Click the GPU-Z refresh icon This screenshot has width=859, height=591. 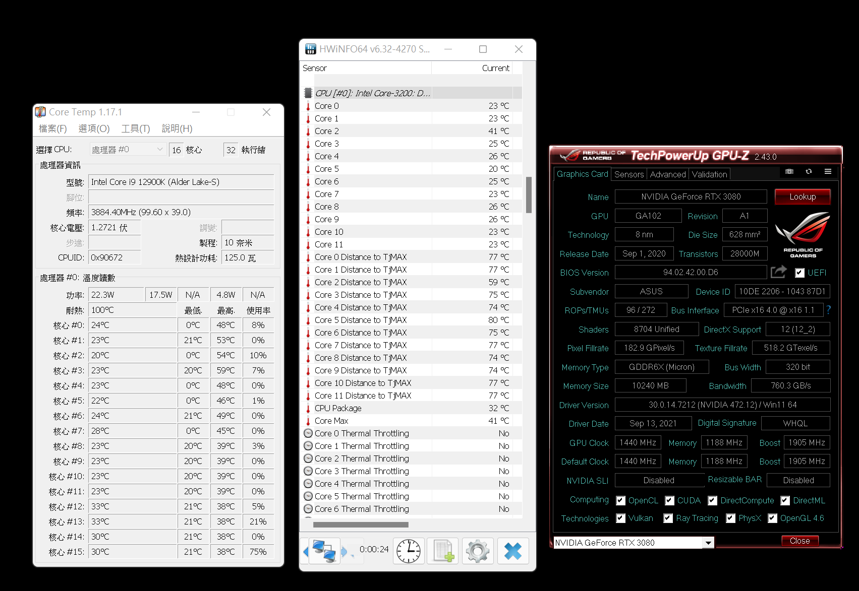click(809, 172)
